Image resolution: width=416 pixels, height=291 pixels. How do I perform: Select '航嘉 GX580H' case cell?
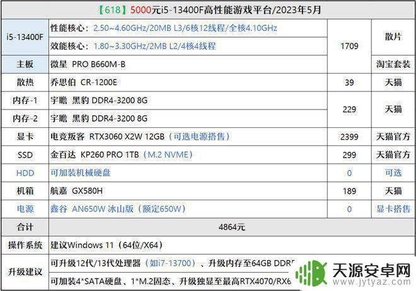188,191
